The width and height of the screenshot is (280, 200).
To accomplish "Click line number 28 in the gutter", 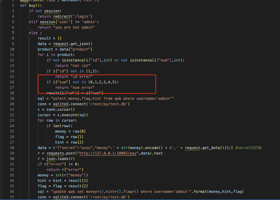I will coord(12,148).
